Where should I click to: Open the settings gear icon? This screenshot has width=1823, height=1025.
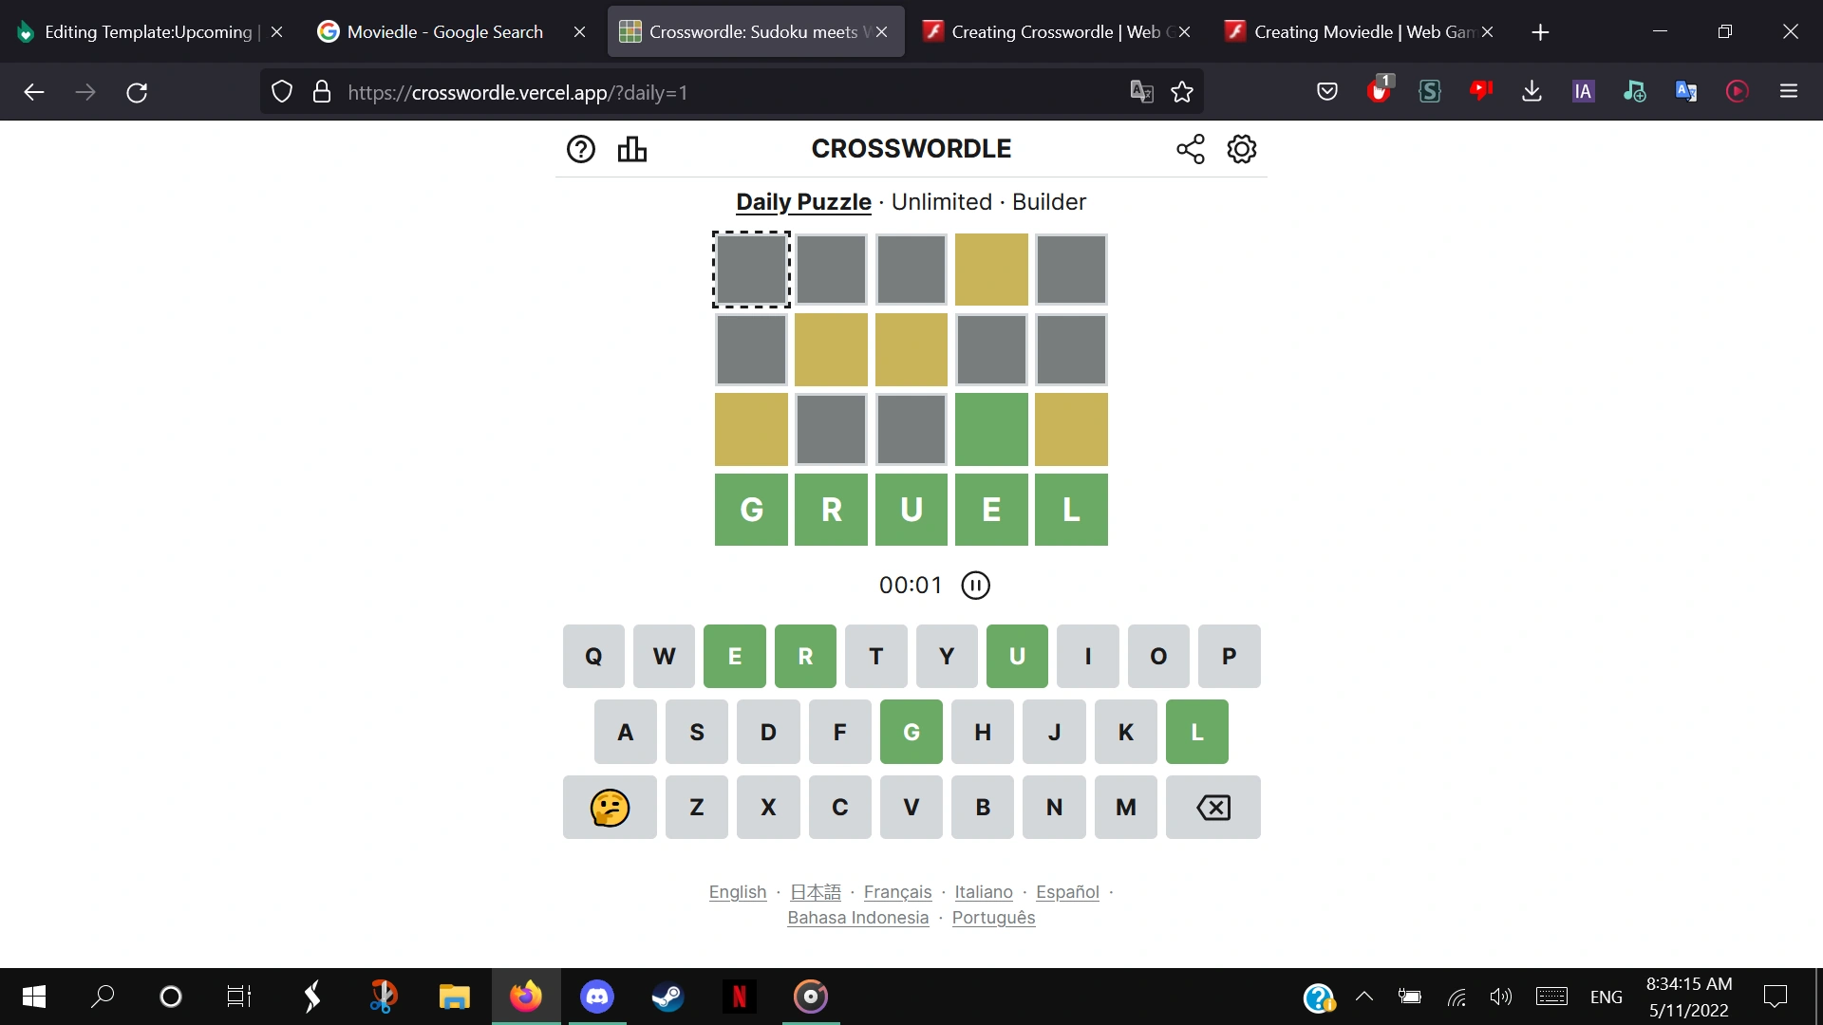[1241, 149]
